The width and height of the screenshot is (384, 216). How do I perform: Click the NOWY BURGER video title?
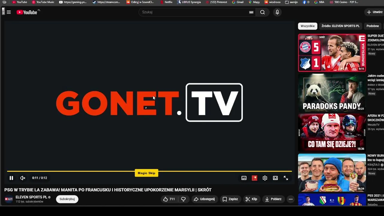click(376, 158)
